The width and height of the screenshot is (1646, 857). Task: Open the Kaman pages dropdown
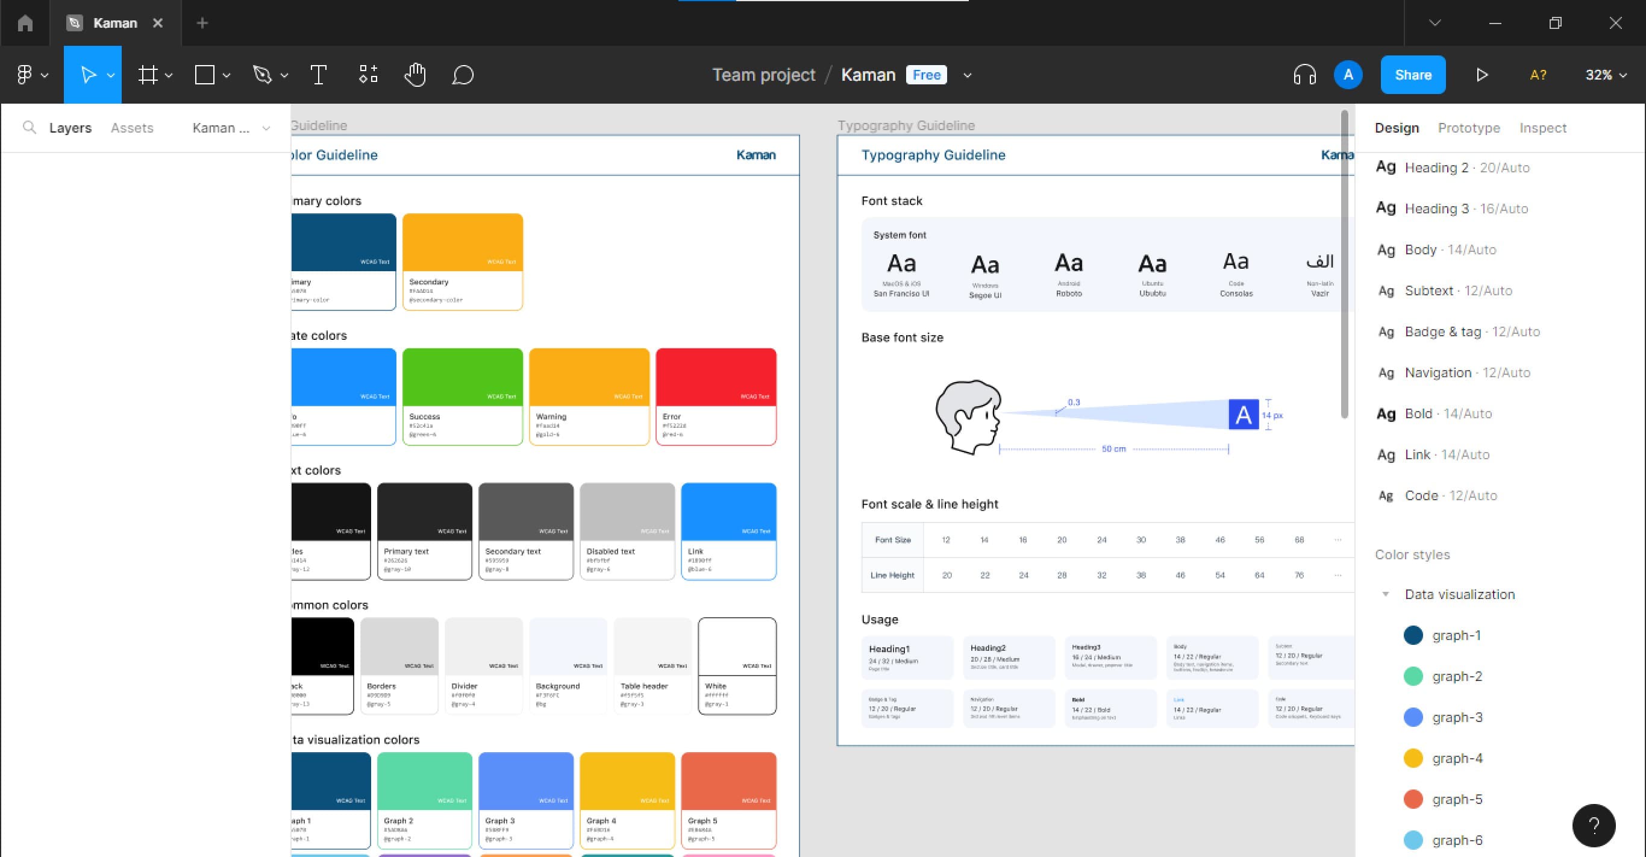coord(231,128)
